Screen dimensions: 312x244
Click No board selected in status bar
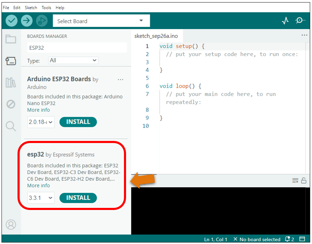click(257, 239)
